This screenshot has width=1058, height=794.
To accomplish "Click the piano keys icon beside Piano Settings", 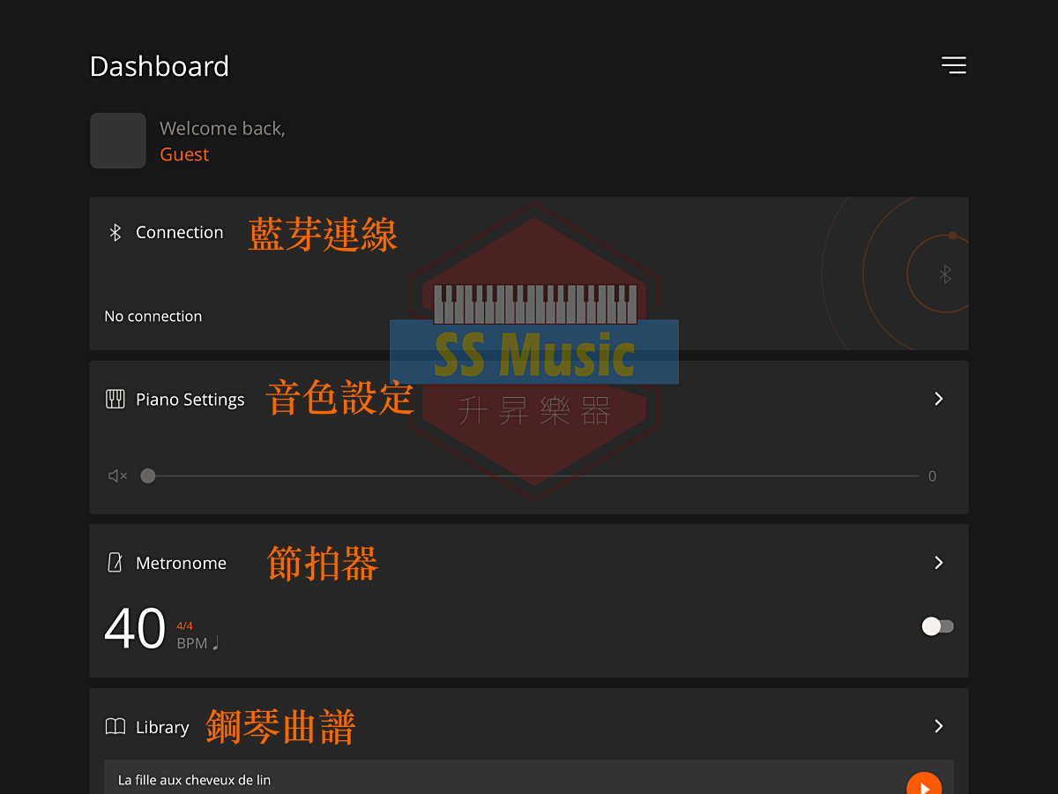I will [115, 399].
